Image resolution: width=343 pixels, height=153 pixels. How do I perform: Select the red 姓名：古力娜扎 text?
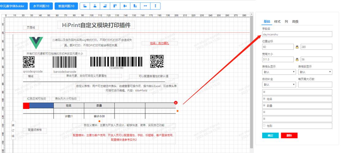pyautogui.click(x=160, y=43)
